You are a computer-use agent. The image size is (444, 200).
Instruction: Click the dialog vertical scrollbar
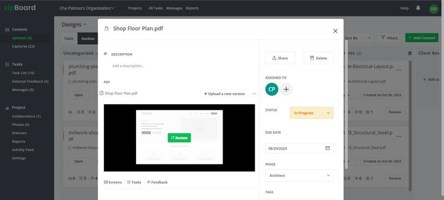tap(346, 104)
